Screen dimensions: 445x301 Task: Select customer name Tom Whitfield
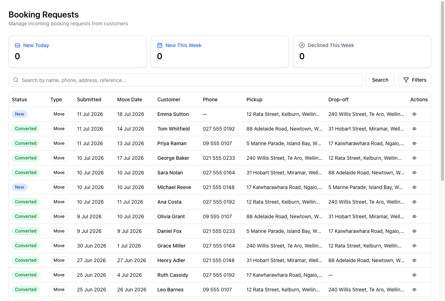pyautogui.click(x=174, y=129)
